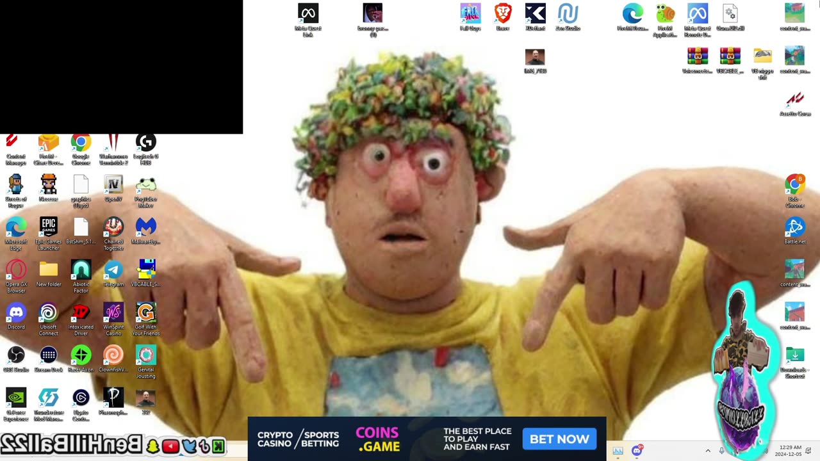Screen dimensions: 820x461
Task: Open FiveM Application snail icon
Action: 665,20
